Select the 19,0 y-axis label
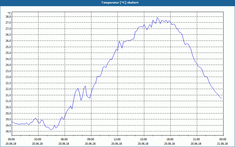This screenshot has height=147, width=235. point(9,126)
